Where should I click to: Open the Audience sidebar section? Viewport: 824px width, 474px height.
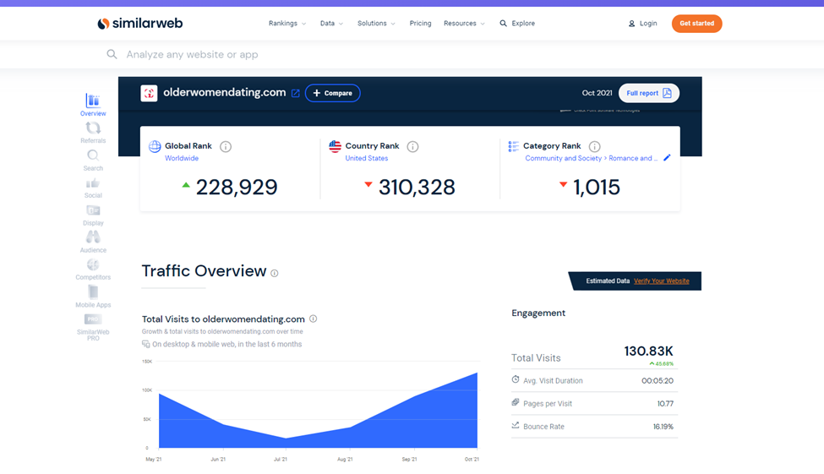point(93,241)
